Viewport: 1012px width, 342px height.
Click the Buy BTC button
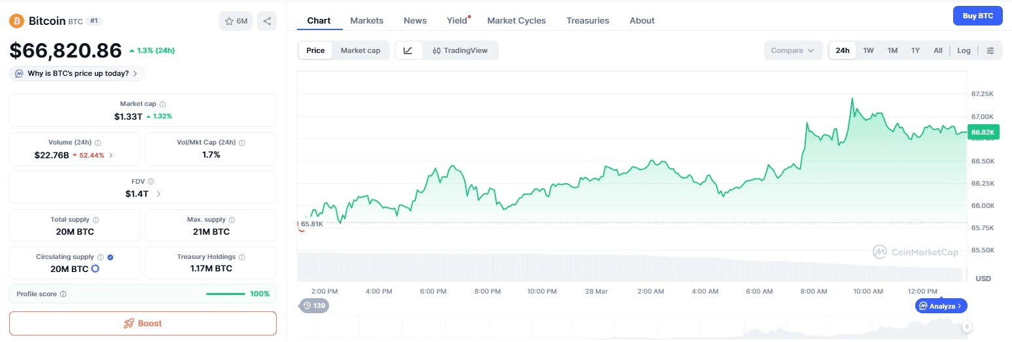977,16
